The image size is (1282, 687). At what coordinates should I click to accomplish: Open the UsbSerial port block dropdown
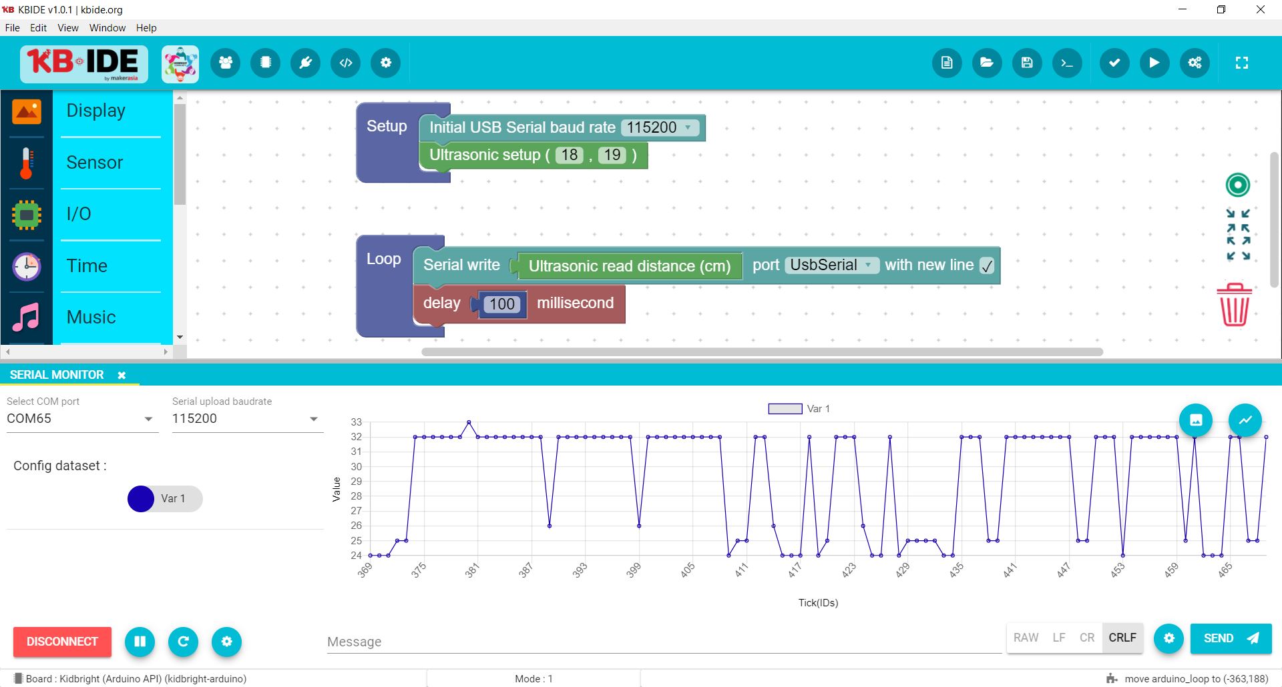(x=831, y=265)
